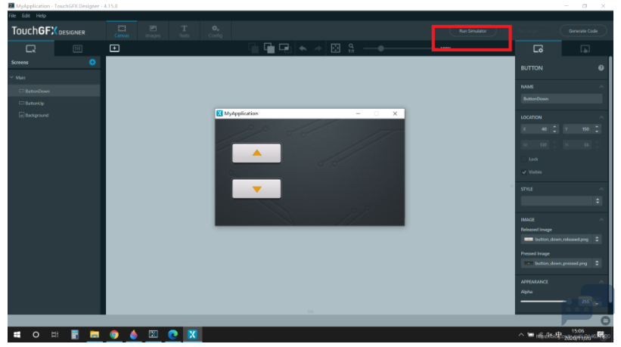The image size is (621, 347).
Task: Click the X location field
Action: (x=536, y=129)
